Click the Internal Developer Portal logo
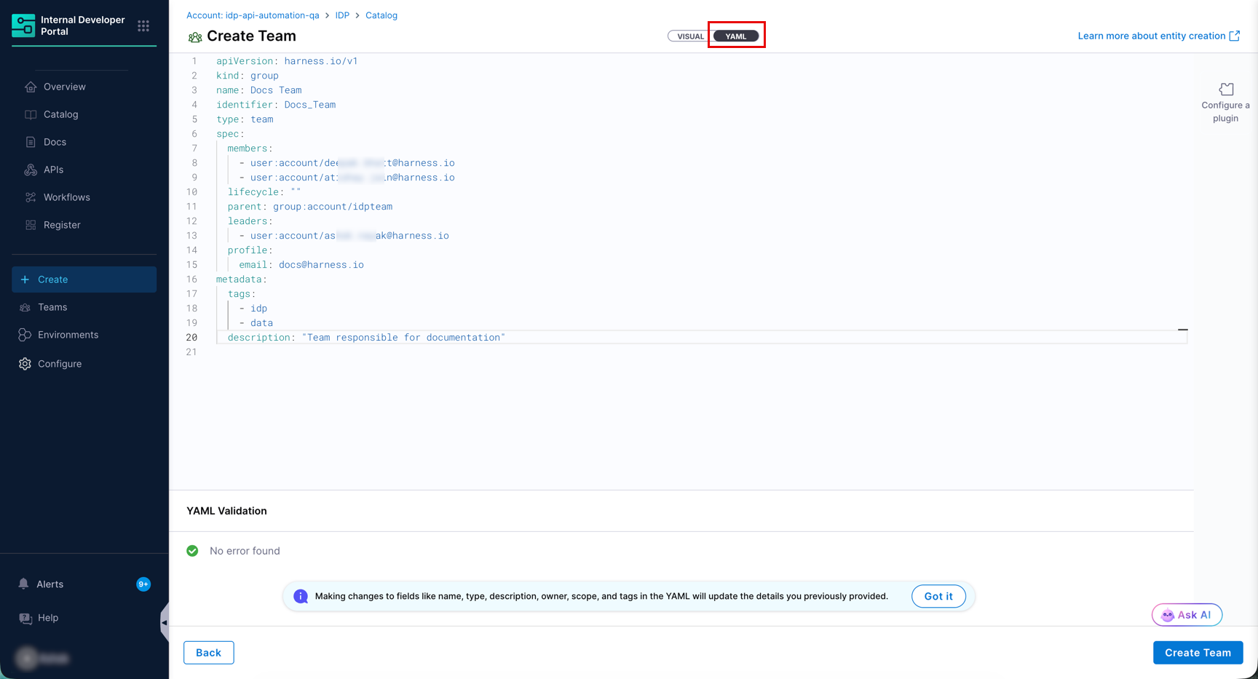1258x679 pixels. pyautogui.click(x=23, y=25)
